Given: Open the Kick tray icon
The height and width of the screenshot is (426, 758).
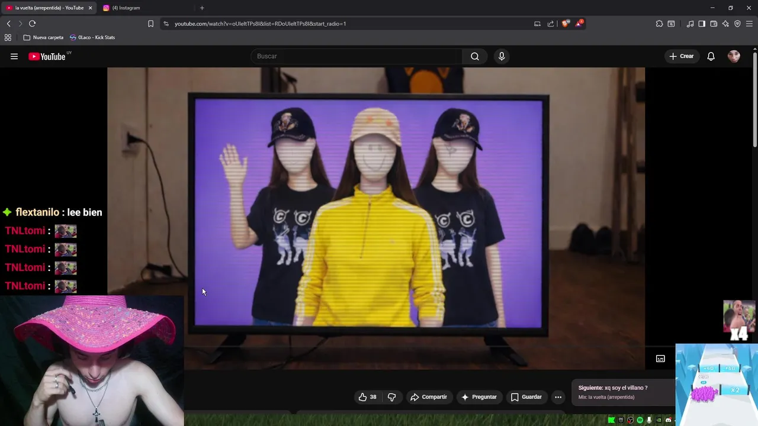Looking at the screenshot, I should coord(611,420).
